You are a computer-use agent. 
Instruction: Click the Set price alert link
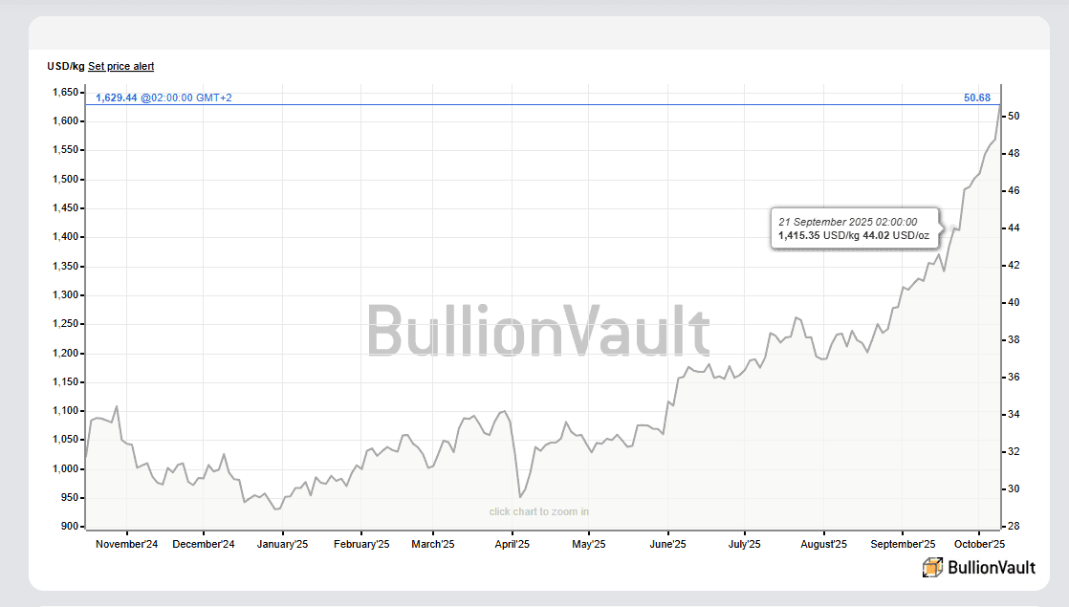coord(120,66)
